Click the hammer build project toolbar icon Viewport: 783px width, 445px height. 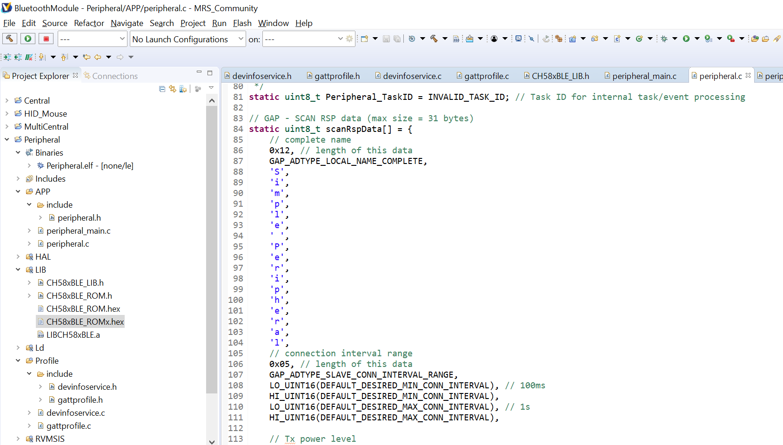434,39
